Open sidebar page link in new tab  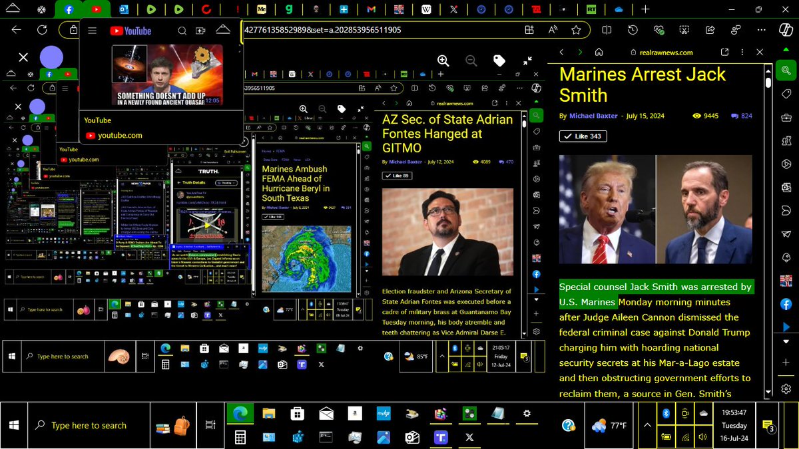(x=724, y=52)
